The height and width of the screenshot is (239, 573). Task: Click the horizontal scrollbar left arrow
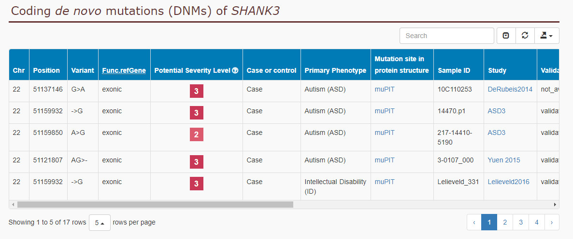(x=13, y=205)
